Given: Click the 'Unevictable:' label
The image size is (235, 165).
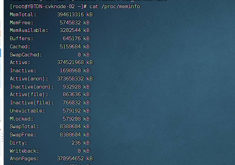Looking at the screenshot, I should point(27,111).
